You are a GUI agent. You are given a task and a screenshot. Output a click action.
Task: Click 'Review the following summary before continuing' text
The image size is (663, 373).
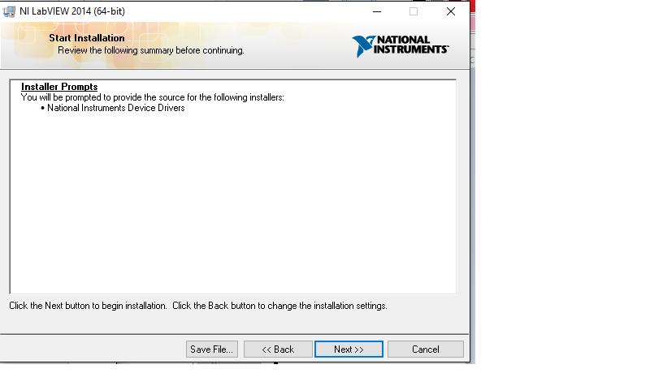(x=151, y=50)
